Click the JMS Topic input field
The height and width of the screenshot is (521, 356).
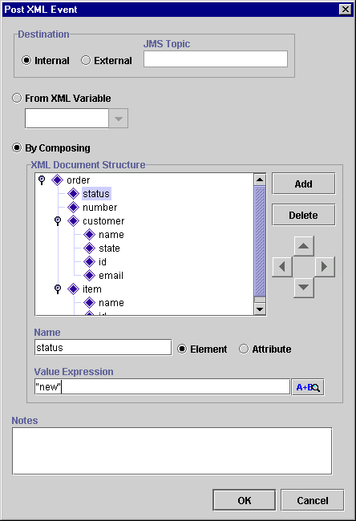pos(216,59)
